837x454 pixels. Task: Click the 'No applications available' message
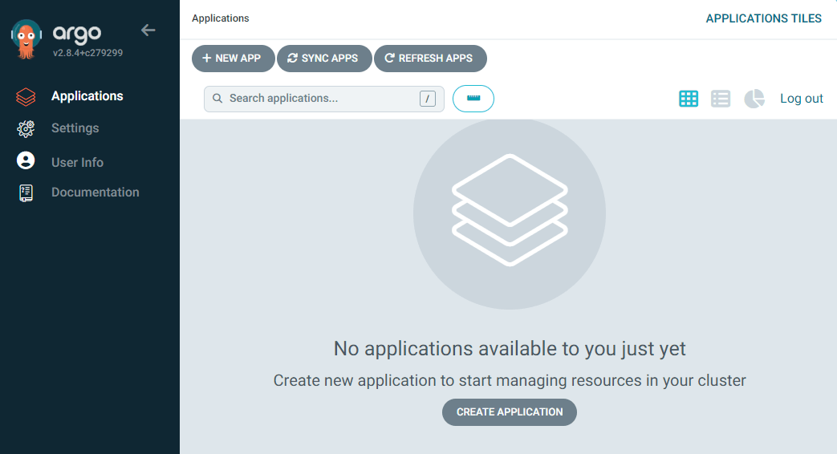(x=510, y=348)
